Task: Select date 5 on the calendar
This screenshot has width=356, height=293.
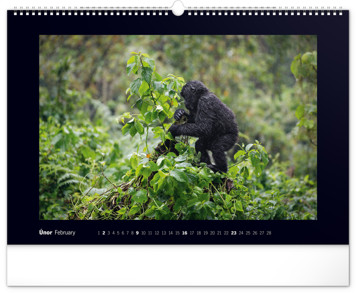Action: coord(118,233)
